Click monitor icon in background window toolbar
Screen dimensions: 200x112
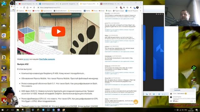pyautogui.click(x=154, y=94)
